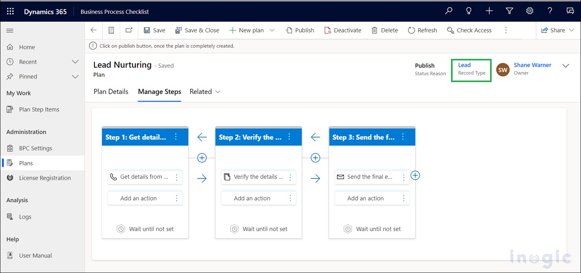Viewport: 581px width, 273px height.
Task: Click right arrow between Step 2 and Step 3
Action: coord(316,179)
